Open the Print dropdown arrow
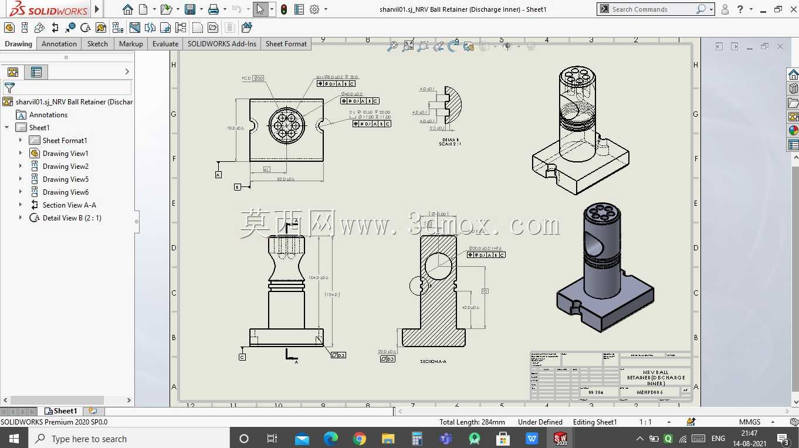The width and height of the screenshot is (799, 448). pos(225,9)
